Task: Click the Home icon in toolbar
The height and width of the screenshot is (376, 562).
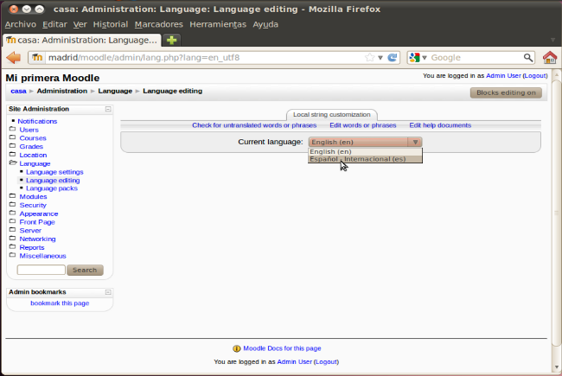Action: click(x=549, y=57)
